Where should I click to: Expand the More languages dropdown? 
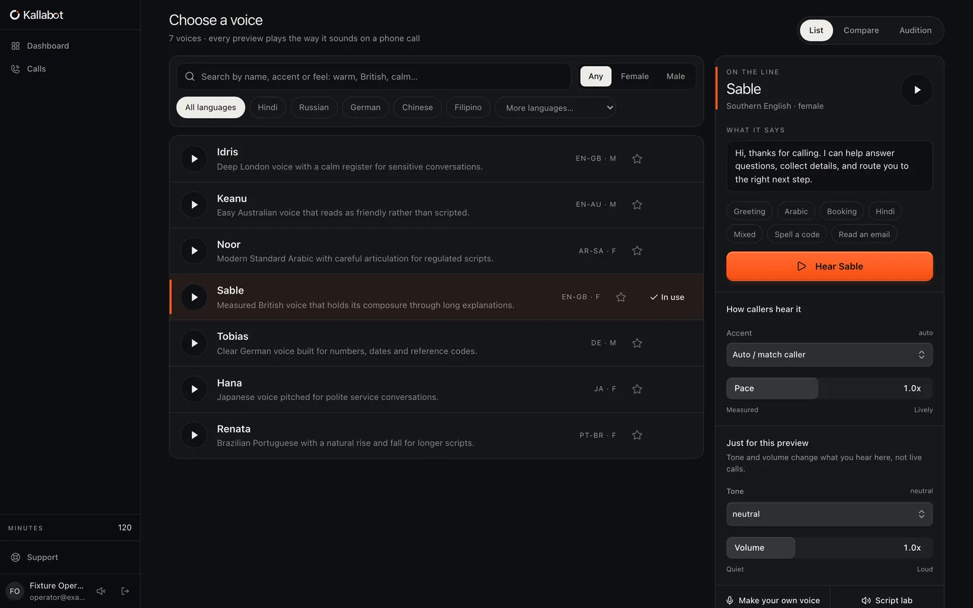tap(555, 108)
